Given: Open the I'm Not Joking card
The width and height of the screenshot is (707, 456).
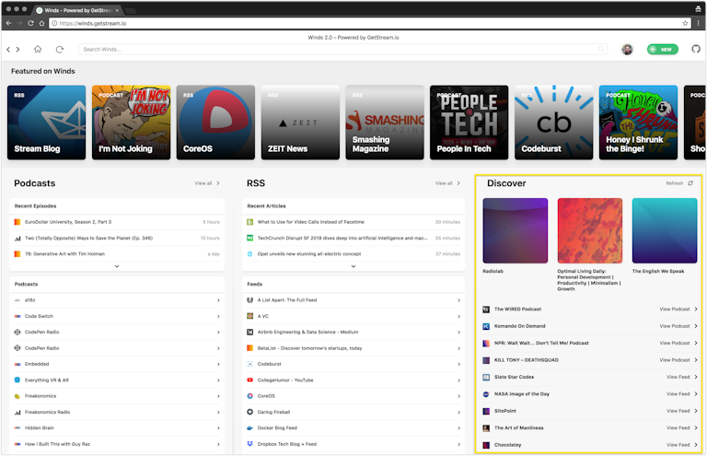Looking at the screenshot, I should pyautogui.click(x=132, y=123).
